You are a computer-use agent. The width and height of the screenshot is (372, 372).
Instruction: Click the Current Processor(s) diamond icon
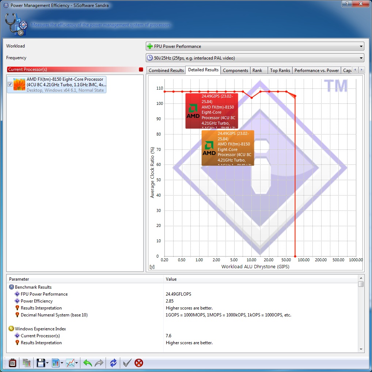17,336
